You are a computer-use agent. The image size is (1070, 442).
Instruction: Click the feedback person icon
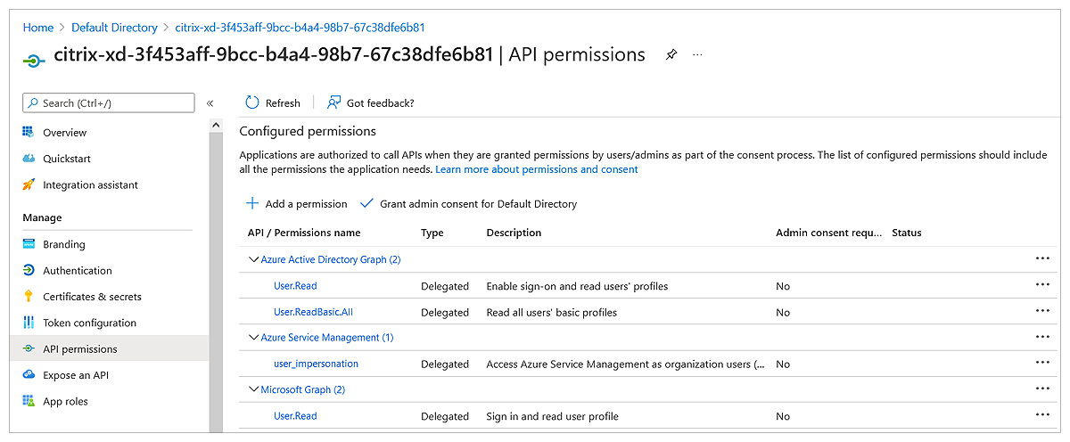point(334,102)
